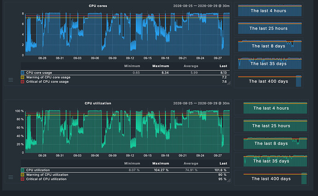Click the CPU cores graph title
Screen dimensions: 318x196
[98, 6]
